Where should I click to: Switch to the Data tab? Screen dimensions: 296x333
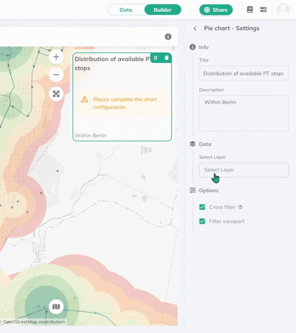(x=126, y=10)
